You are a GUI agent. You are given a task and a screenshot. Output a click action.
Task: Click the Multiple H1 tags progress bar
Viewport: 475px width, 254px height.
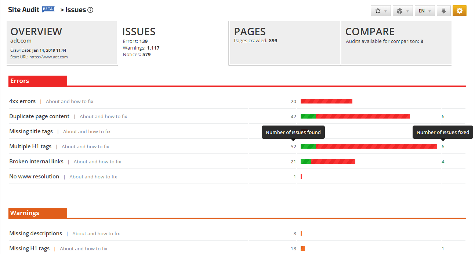pyautogui.click(x=369, y=146)
